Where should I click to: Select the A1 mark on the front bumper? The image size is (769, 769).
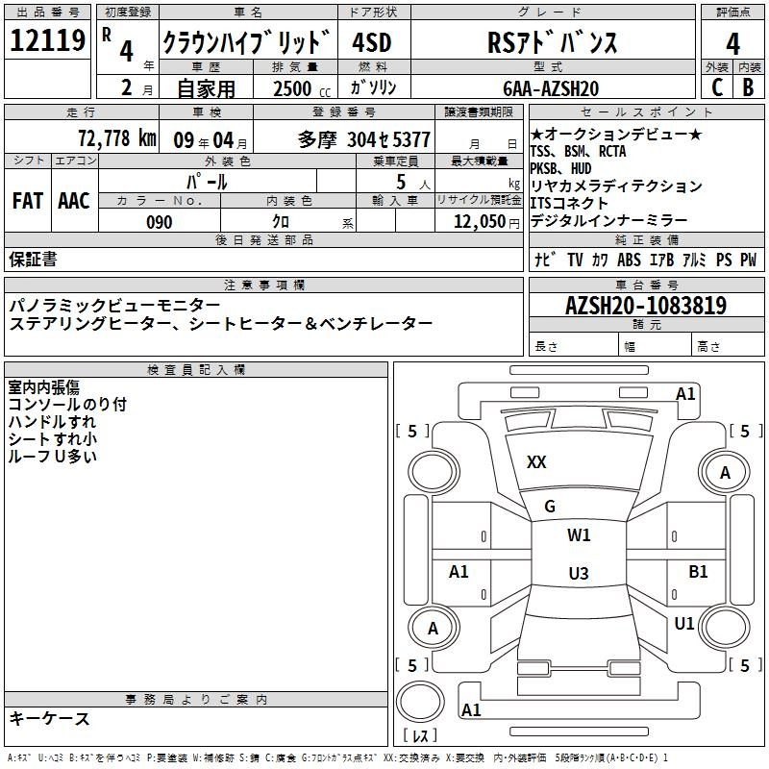click(x=685, y=394)
